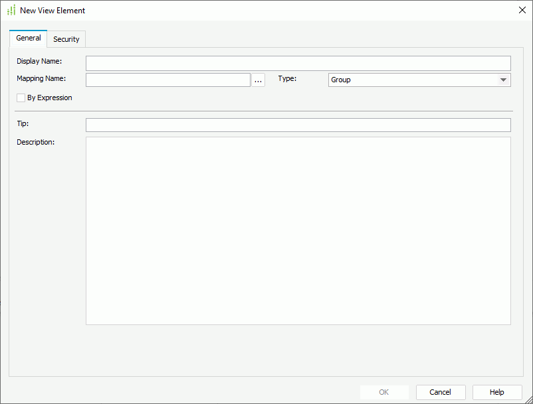This screenshot has width=533, height=404.
Task: Click the Type label
Action: [x=287, y=78]
